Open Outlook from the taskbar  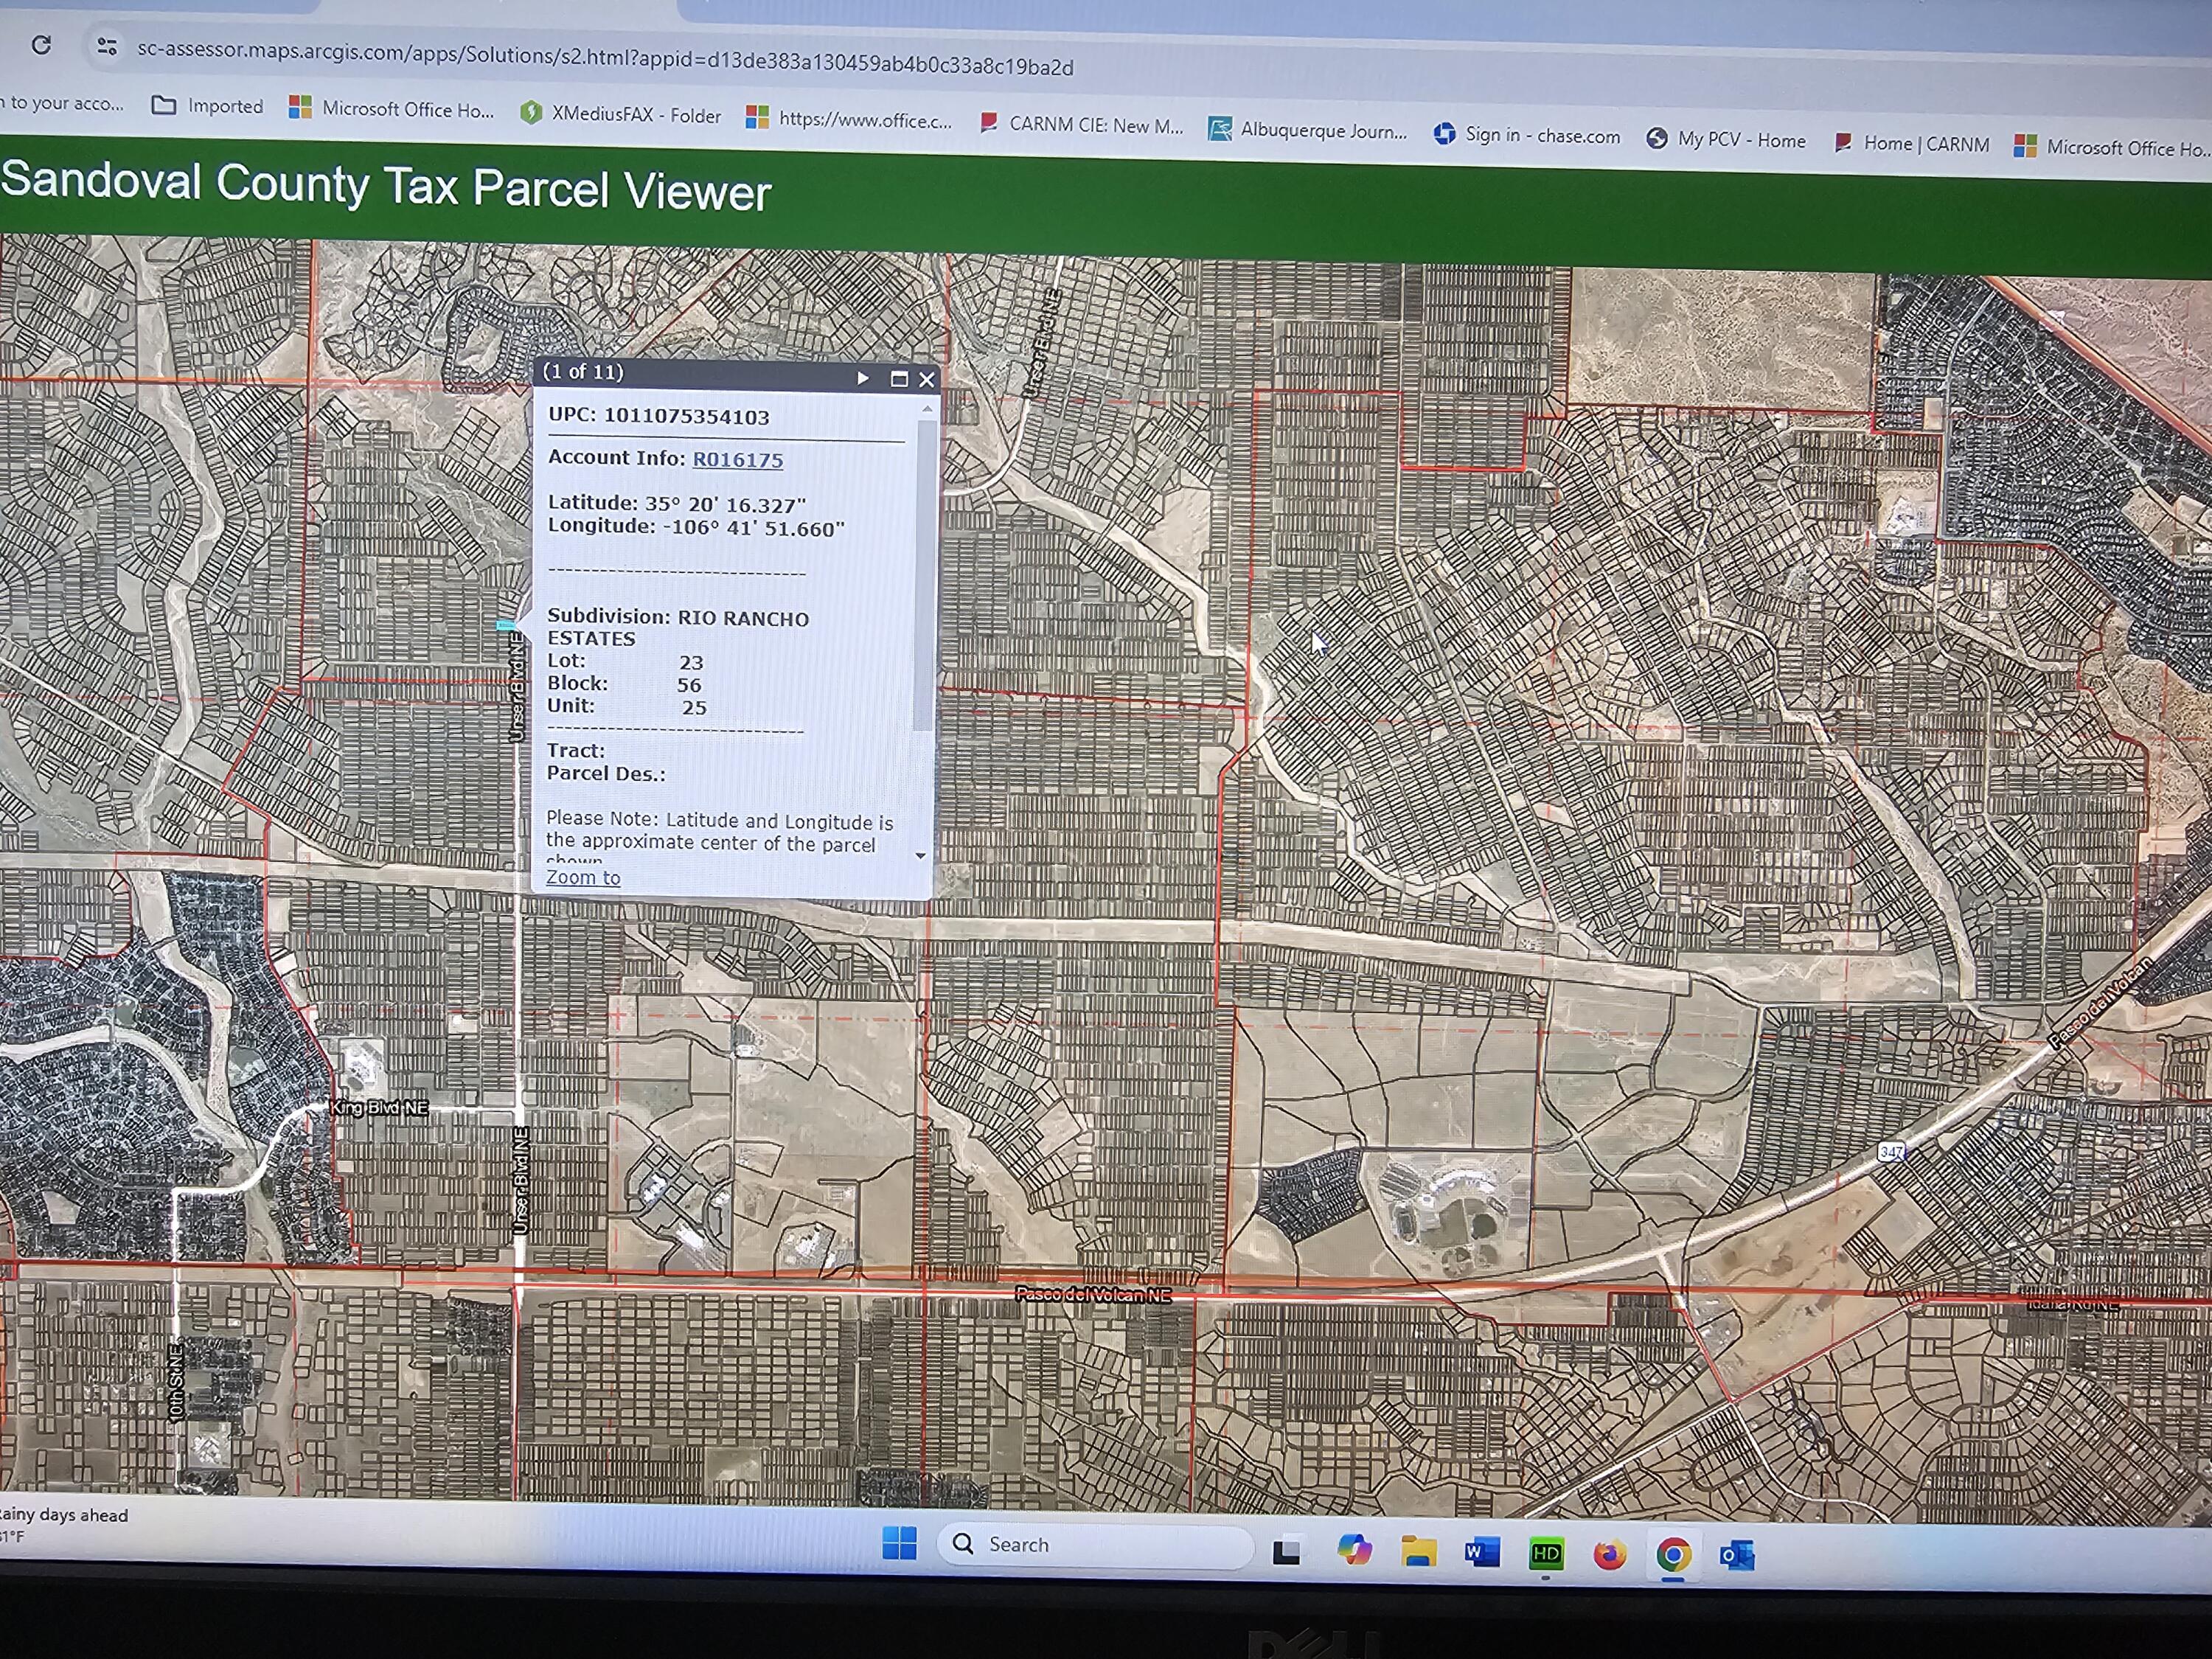1736,1556
